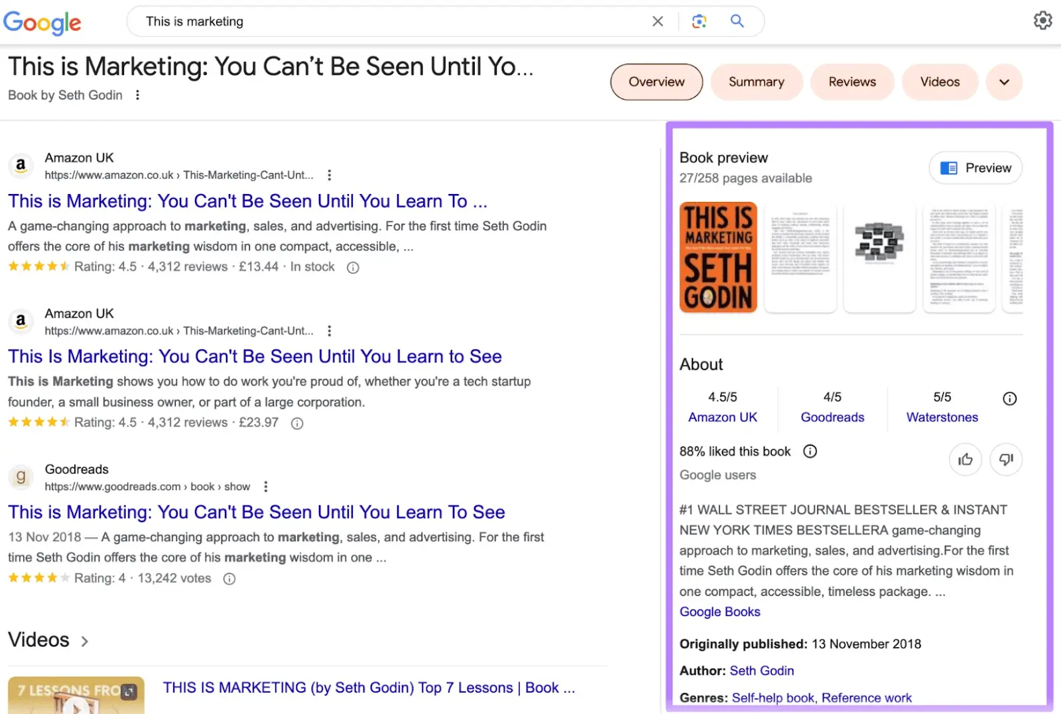Open the settings gear icon

tap(1042, 21)
